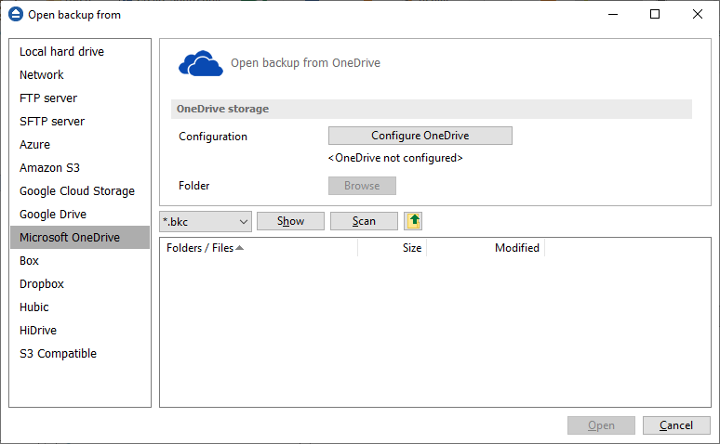Click the Browse folder button
This screenshot has height=444, width=720.
362,186
